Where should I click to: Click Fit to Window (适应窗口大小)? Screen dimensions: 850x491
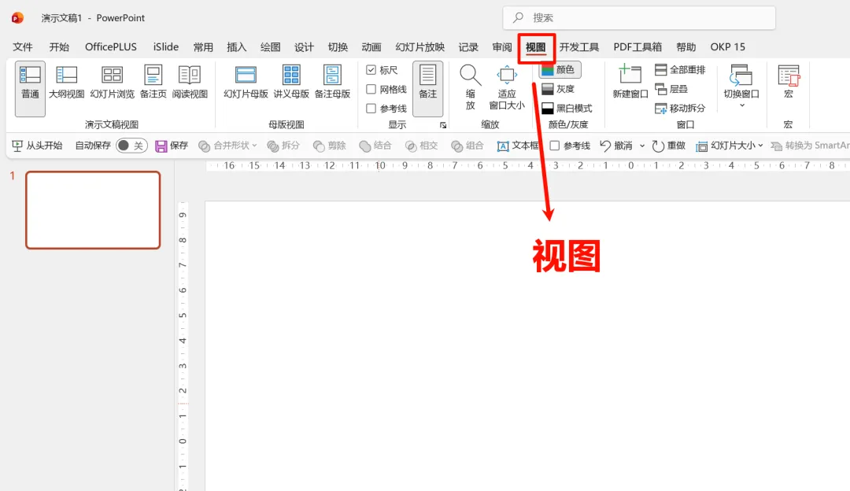coord(507,87)
